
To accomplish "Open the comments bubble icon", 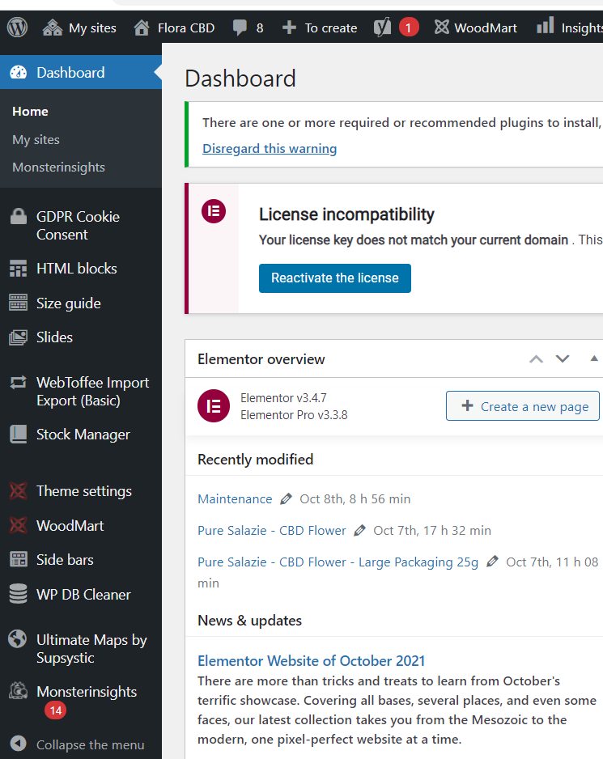I will click(x=240, y=28).
